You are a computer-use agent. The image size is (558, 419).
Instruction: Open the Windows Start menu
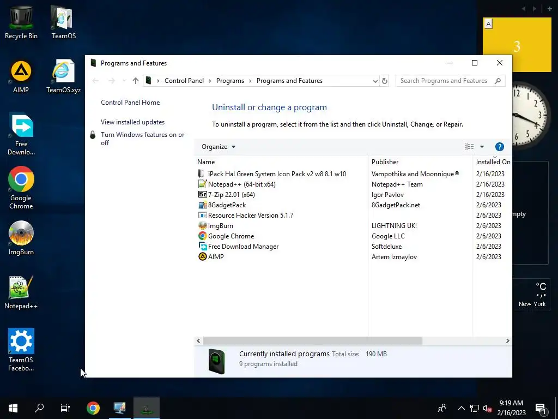[x=13, y=408]
